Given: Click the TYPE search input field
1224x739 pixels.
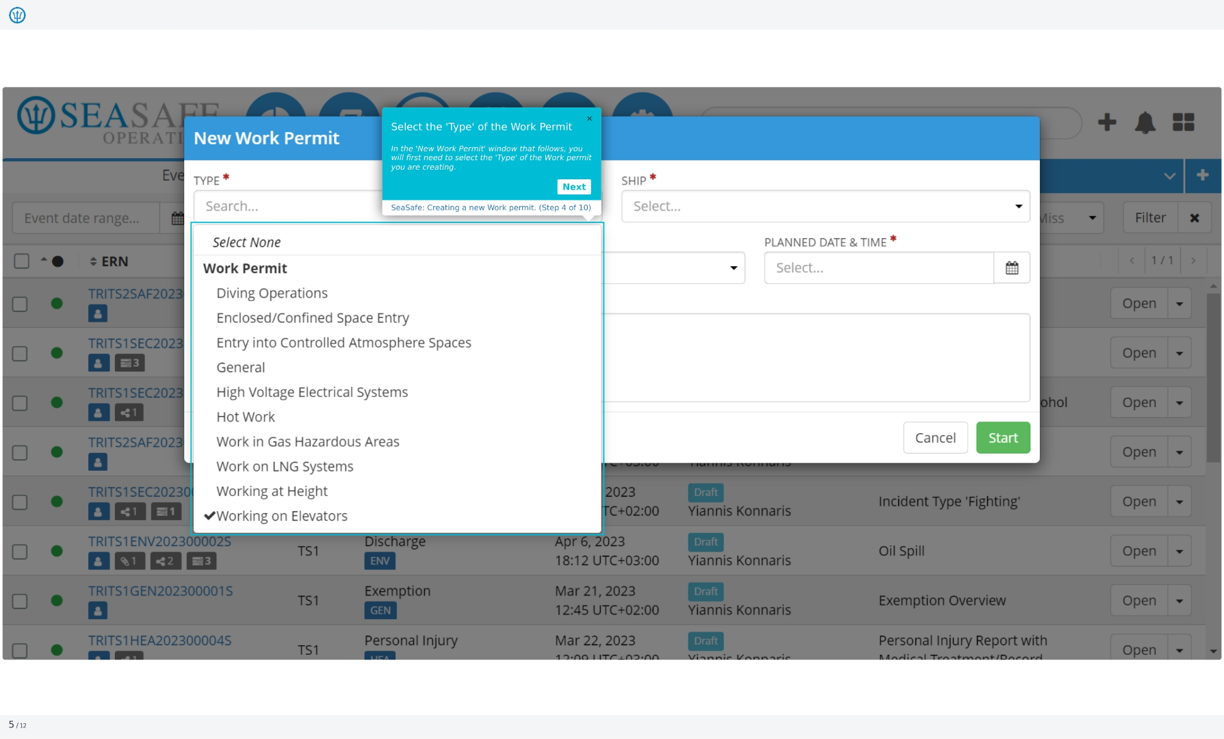Looking at the screenshot, I should point(287,206).
